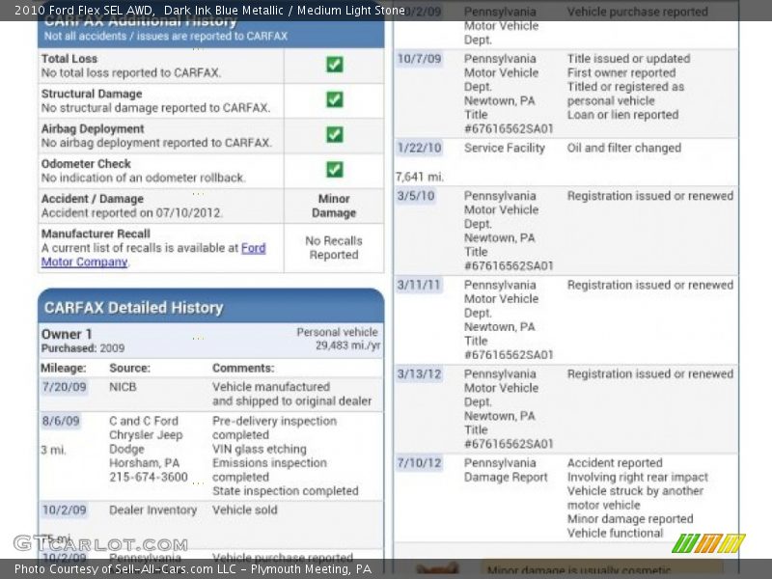Image resolution: width=772 pixels, height=579 pixels.
Task: Select the 3/11/11 date entry
Action: click(418, 285)
